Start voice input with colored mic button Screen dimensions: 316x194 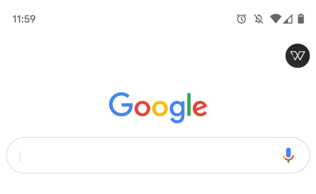(x=288, y=155)
